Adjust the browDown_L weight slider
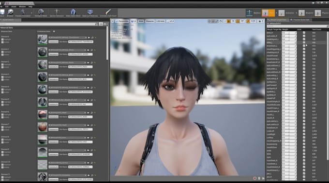 point(289,46)
